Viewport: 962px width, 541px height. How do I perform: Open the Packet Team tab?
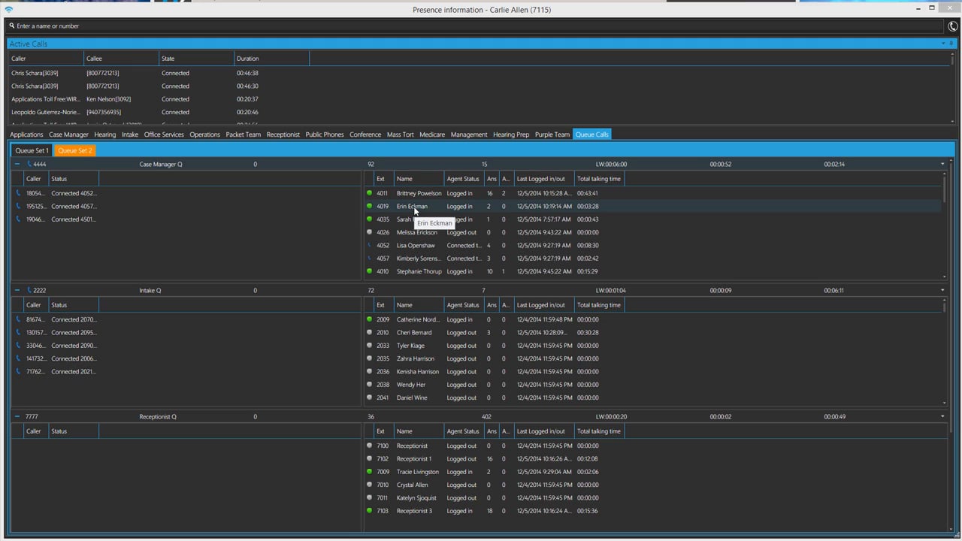(244, 134)
